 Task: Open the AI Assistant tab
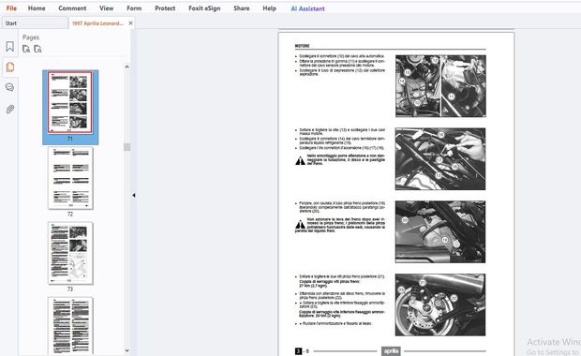point(307,8)
